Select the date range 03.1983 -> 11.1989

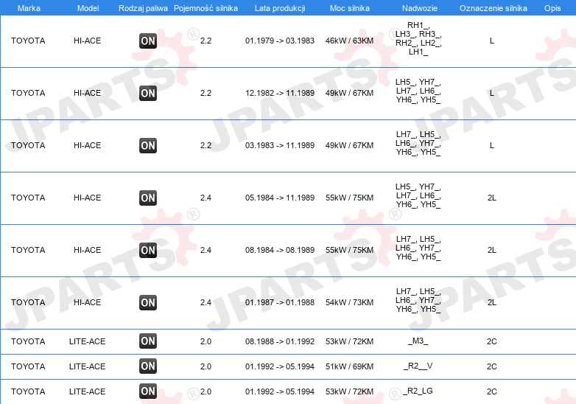point(280,145)
